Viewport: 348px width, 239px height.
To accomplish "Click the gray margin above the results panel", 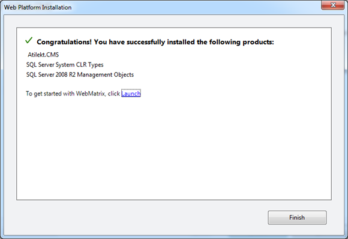I will tap(174, 22).
